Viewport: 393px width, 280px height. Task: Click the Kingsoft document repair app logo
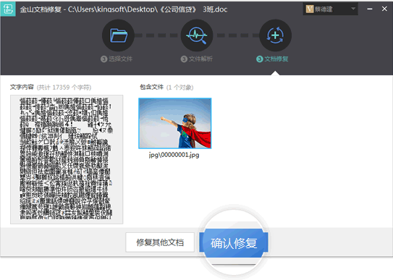8,9
